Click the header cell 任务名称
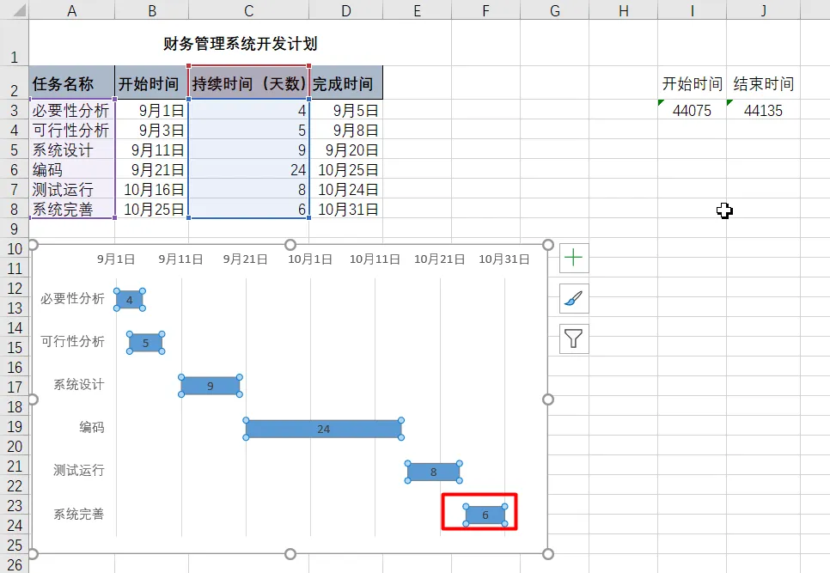Viewport: 830px width, 573px height. tap(72, 83)
